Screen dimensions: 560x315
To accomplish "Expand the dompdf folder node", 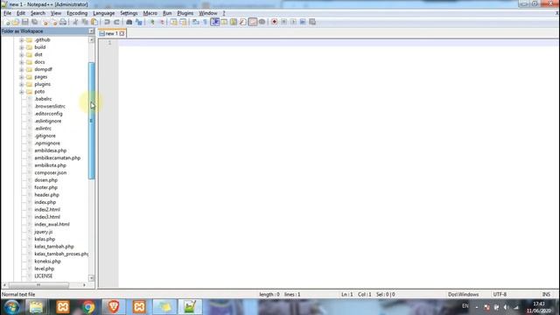I will 21,70.
